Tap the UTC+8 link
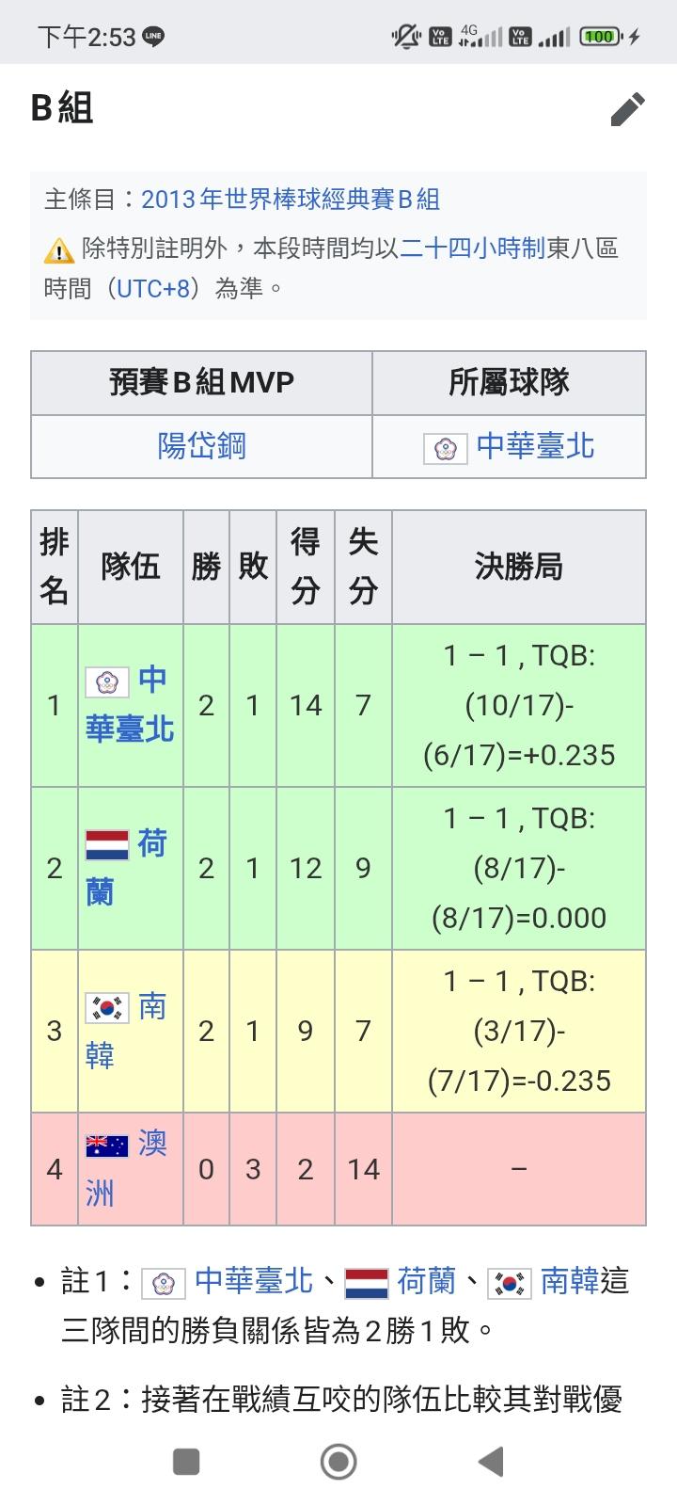The image size is (677, 1506). click(x=152, y=288)
